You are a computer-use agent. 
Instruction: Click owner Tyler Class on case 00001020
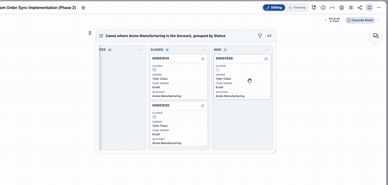[x=223, y=79]
